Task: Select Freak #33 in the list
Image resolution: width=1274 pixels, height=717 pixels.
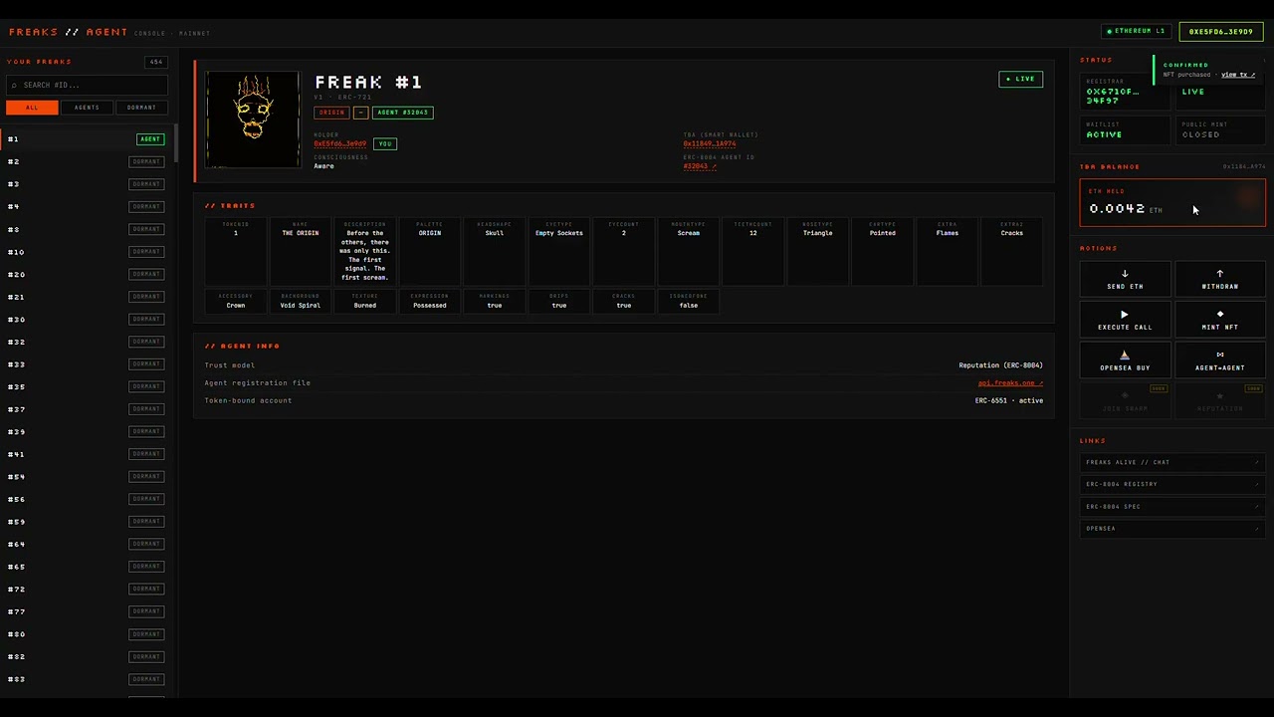Action: (87, 364)
